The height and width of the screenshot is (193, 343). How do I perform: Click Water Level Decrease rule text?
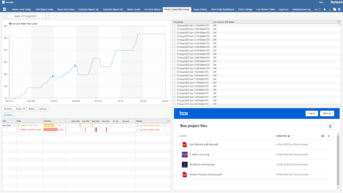coord(31,130)
